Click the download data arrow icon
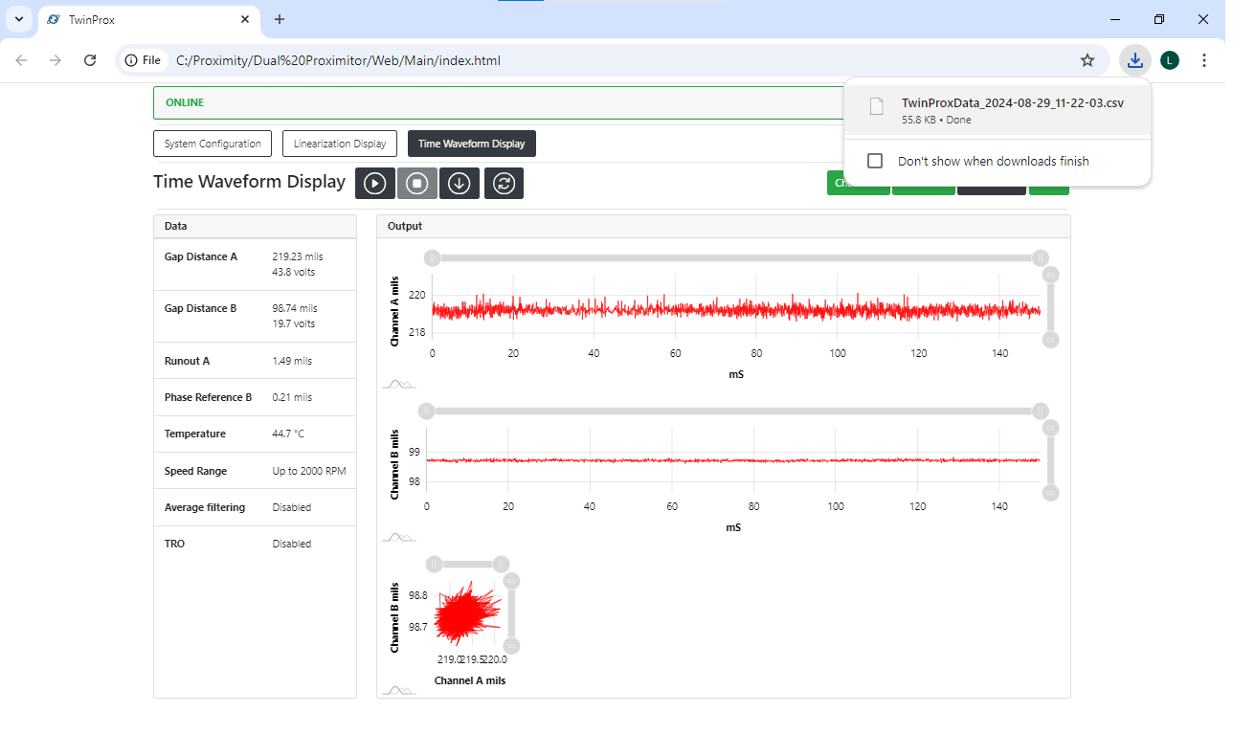Viewport: 1256px width, 735px height. click(460, 184)
